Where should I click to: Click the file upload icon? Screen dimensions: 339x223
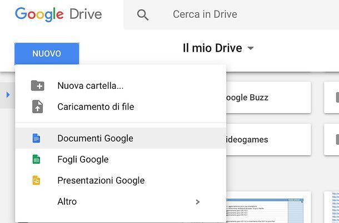click(37, 107)
